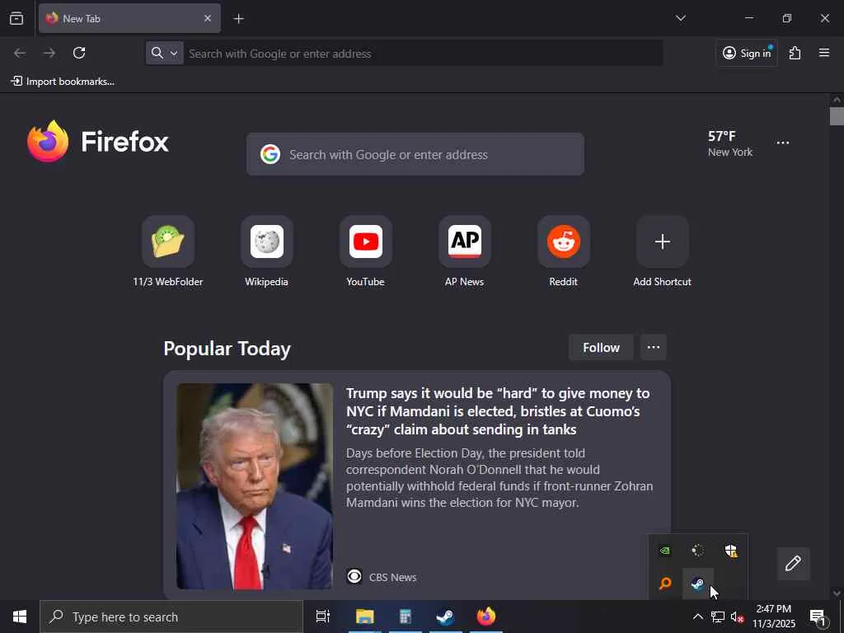The image size is (844, 633).
Task: Sign in to Firefox account
Action: click(747, 53)
